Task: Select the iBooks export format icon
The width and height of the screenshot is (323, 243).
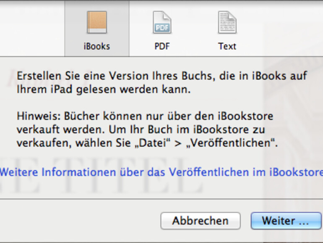Action: click(97, 22)
